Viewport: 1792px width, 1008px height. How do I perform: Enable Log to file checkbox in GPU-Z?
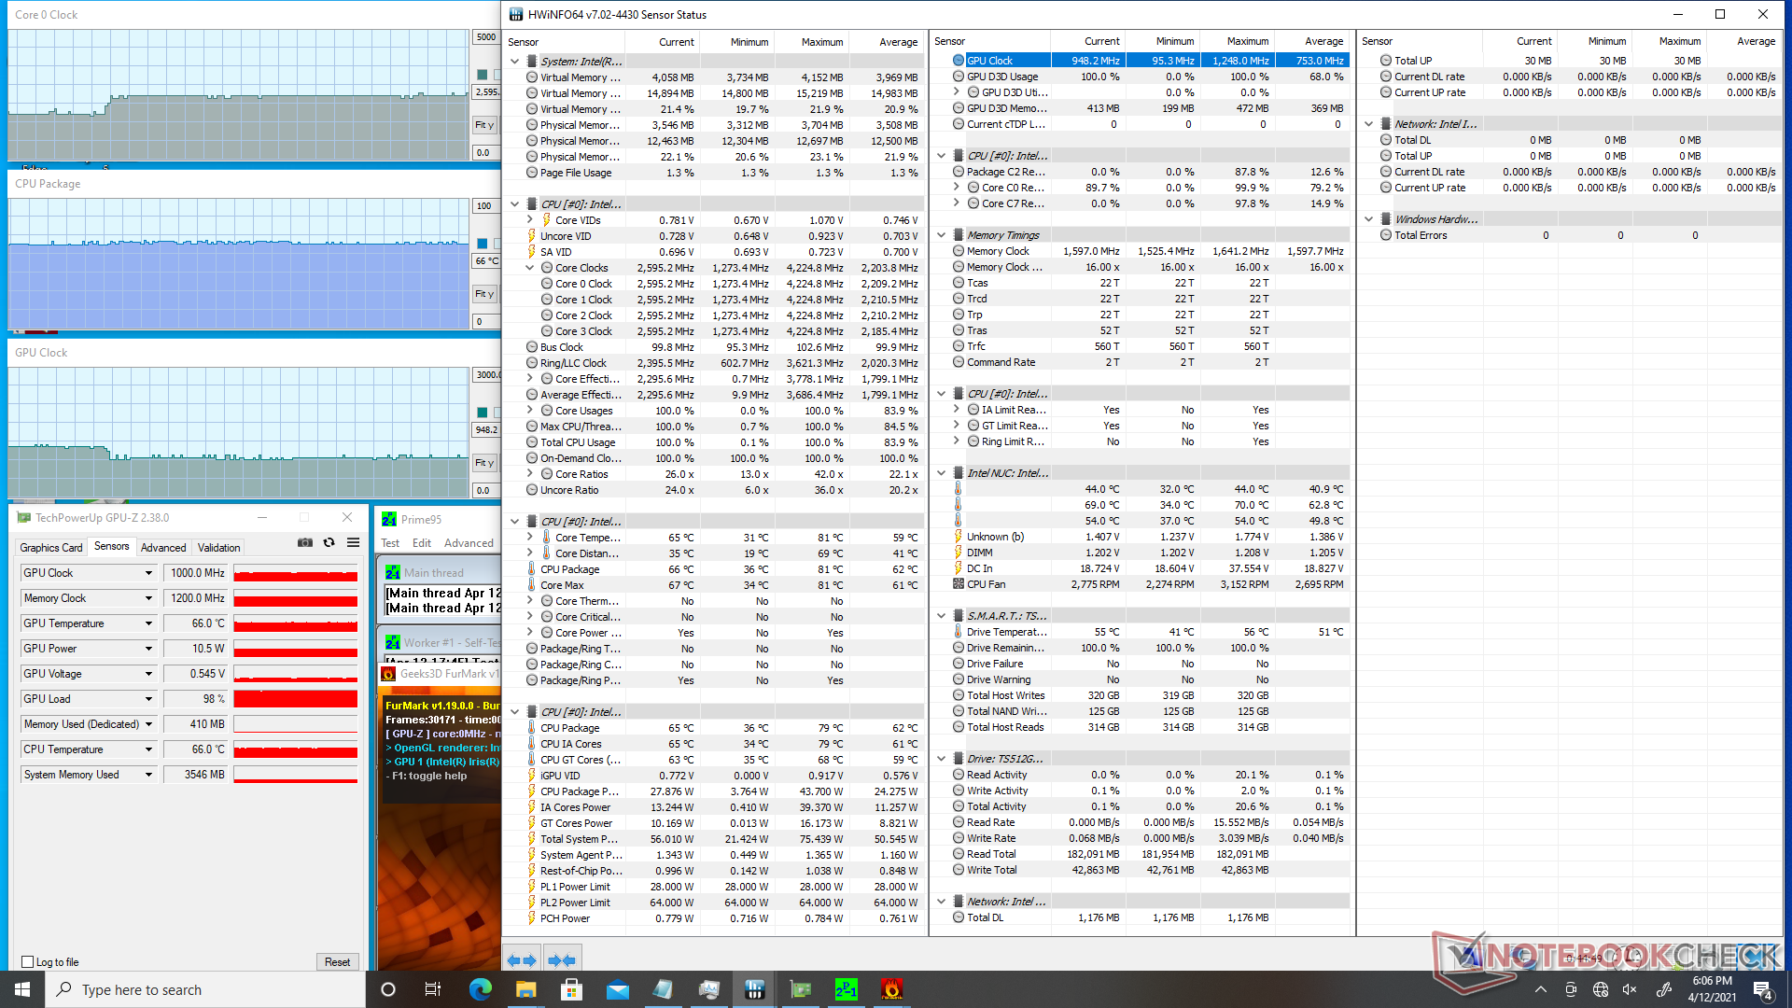28,961
